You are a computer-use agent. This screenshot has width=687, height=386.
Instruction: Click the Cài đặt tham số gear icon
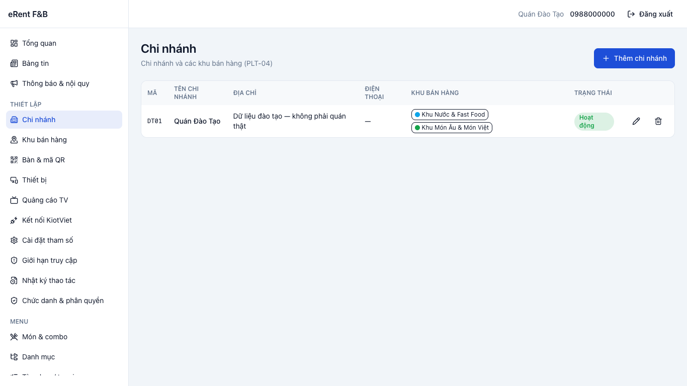click(14, 240)
